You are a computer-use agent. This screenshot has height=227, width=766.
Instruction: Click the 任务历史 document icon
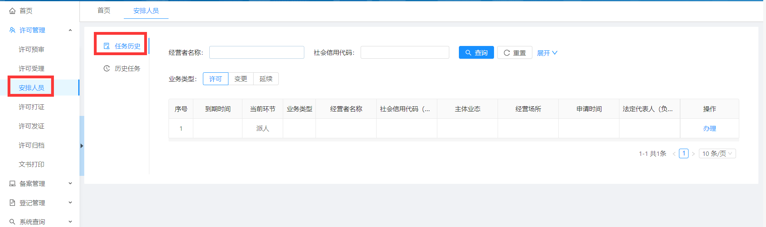pyautogui.click(x=107, y=46)
